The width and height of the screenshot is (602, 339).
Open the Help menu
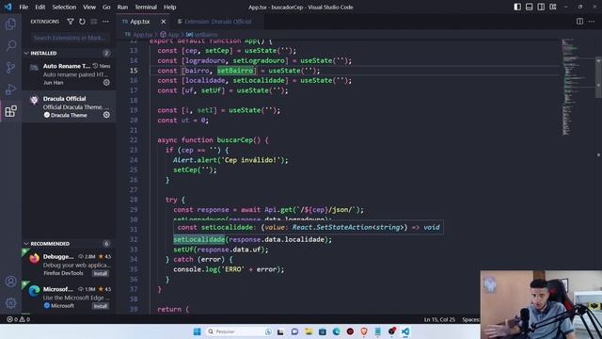[169, 7]
